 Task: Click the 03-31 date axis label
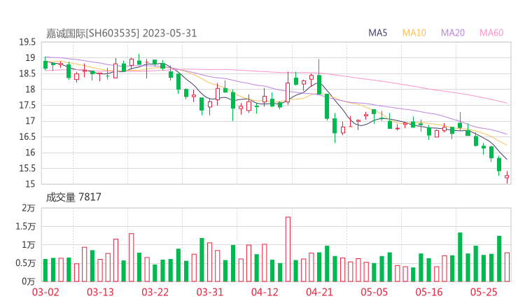(210, 292)
